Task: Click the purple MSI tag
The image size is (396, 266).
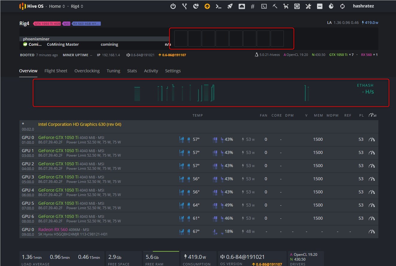Action: [x=66, y=24]
